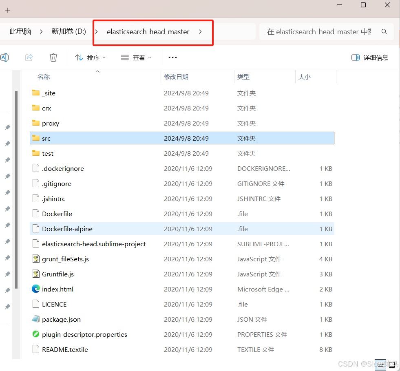Click elasticsearch-head-master breadcrumb segment
This screenshot has height=371, width=400.
pyautogui.click(x=148, y=32)
